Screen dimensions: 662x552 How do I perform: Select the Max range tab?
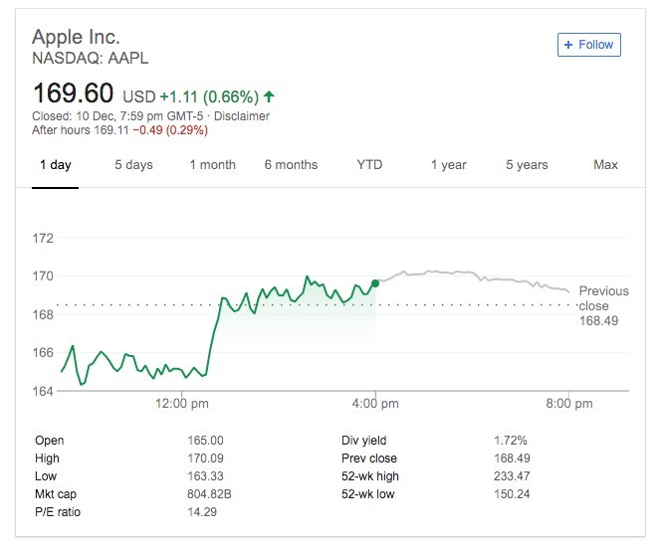[605, 165]
